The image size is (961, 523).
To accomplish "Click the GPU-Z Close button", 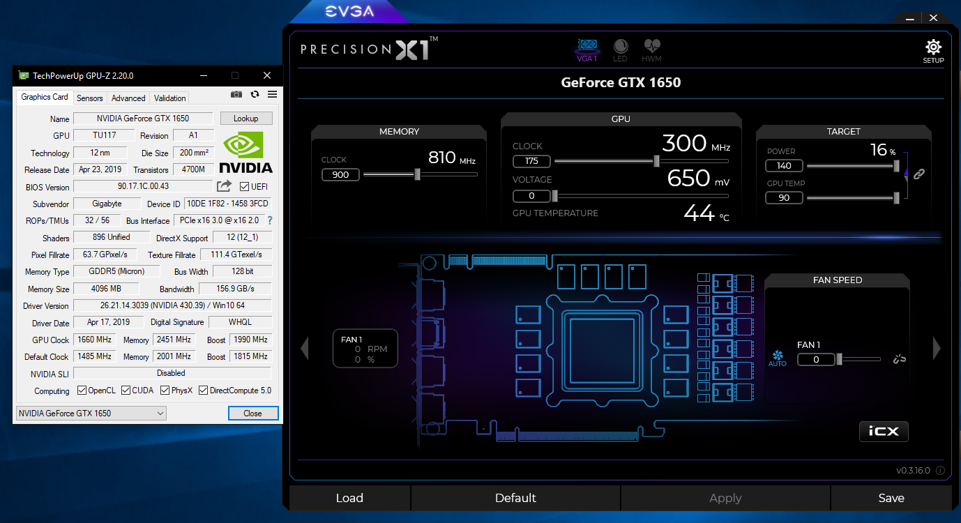I will 253,413.
